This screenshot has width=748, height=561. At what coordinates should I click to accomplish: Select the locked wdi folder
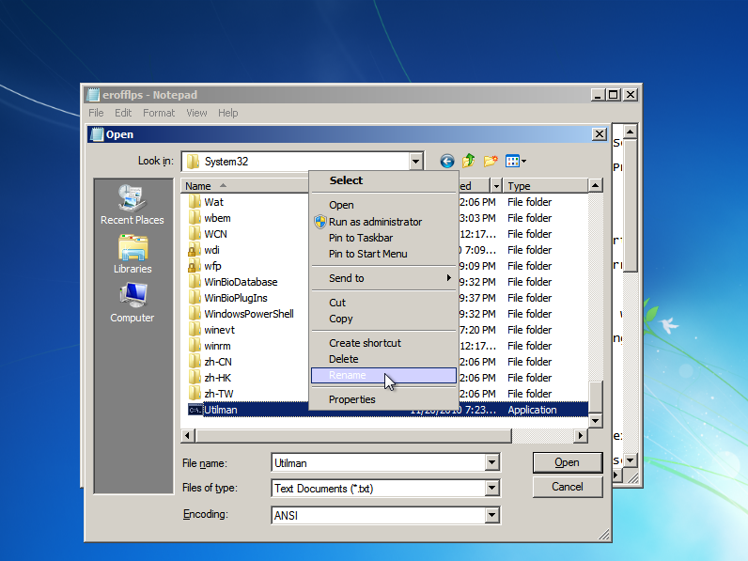coord(211,250)
